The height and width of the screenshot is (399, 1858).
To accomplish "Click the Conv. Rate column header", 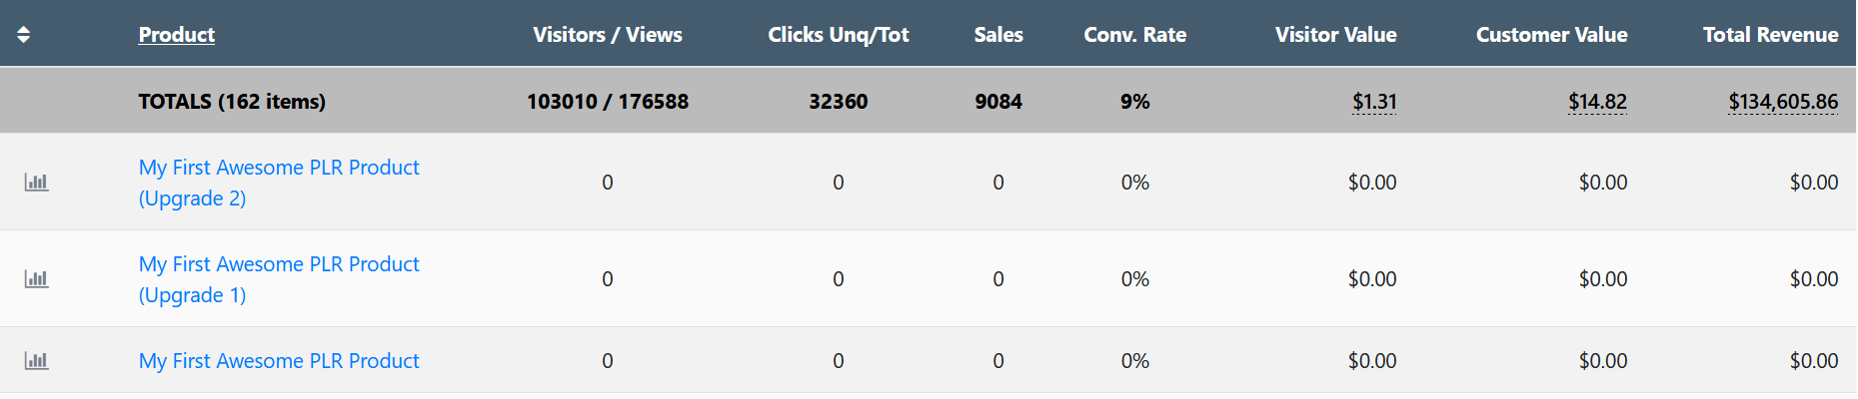I will 1134,35.
